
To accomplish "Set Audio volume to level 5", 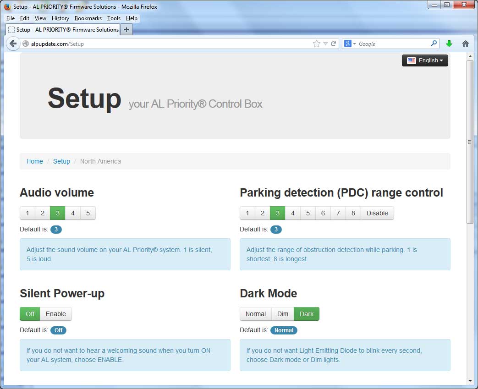I will 88,213.
